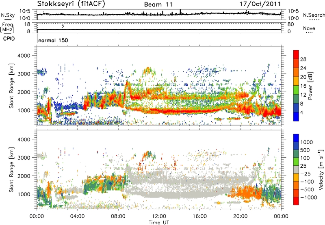This screenshot has width=325, height=225.
Task: Click the '4000' tick on power panel
Action: coord(24,56)
